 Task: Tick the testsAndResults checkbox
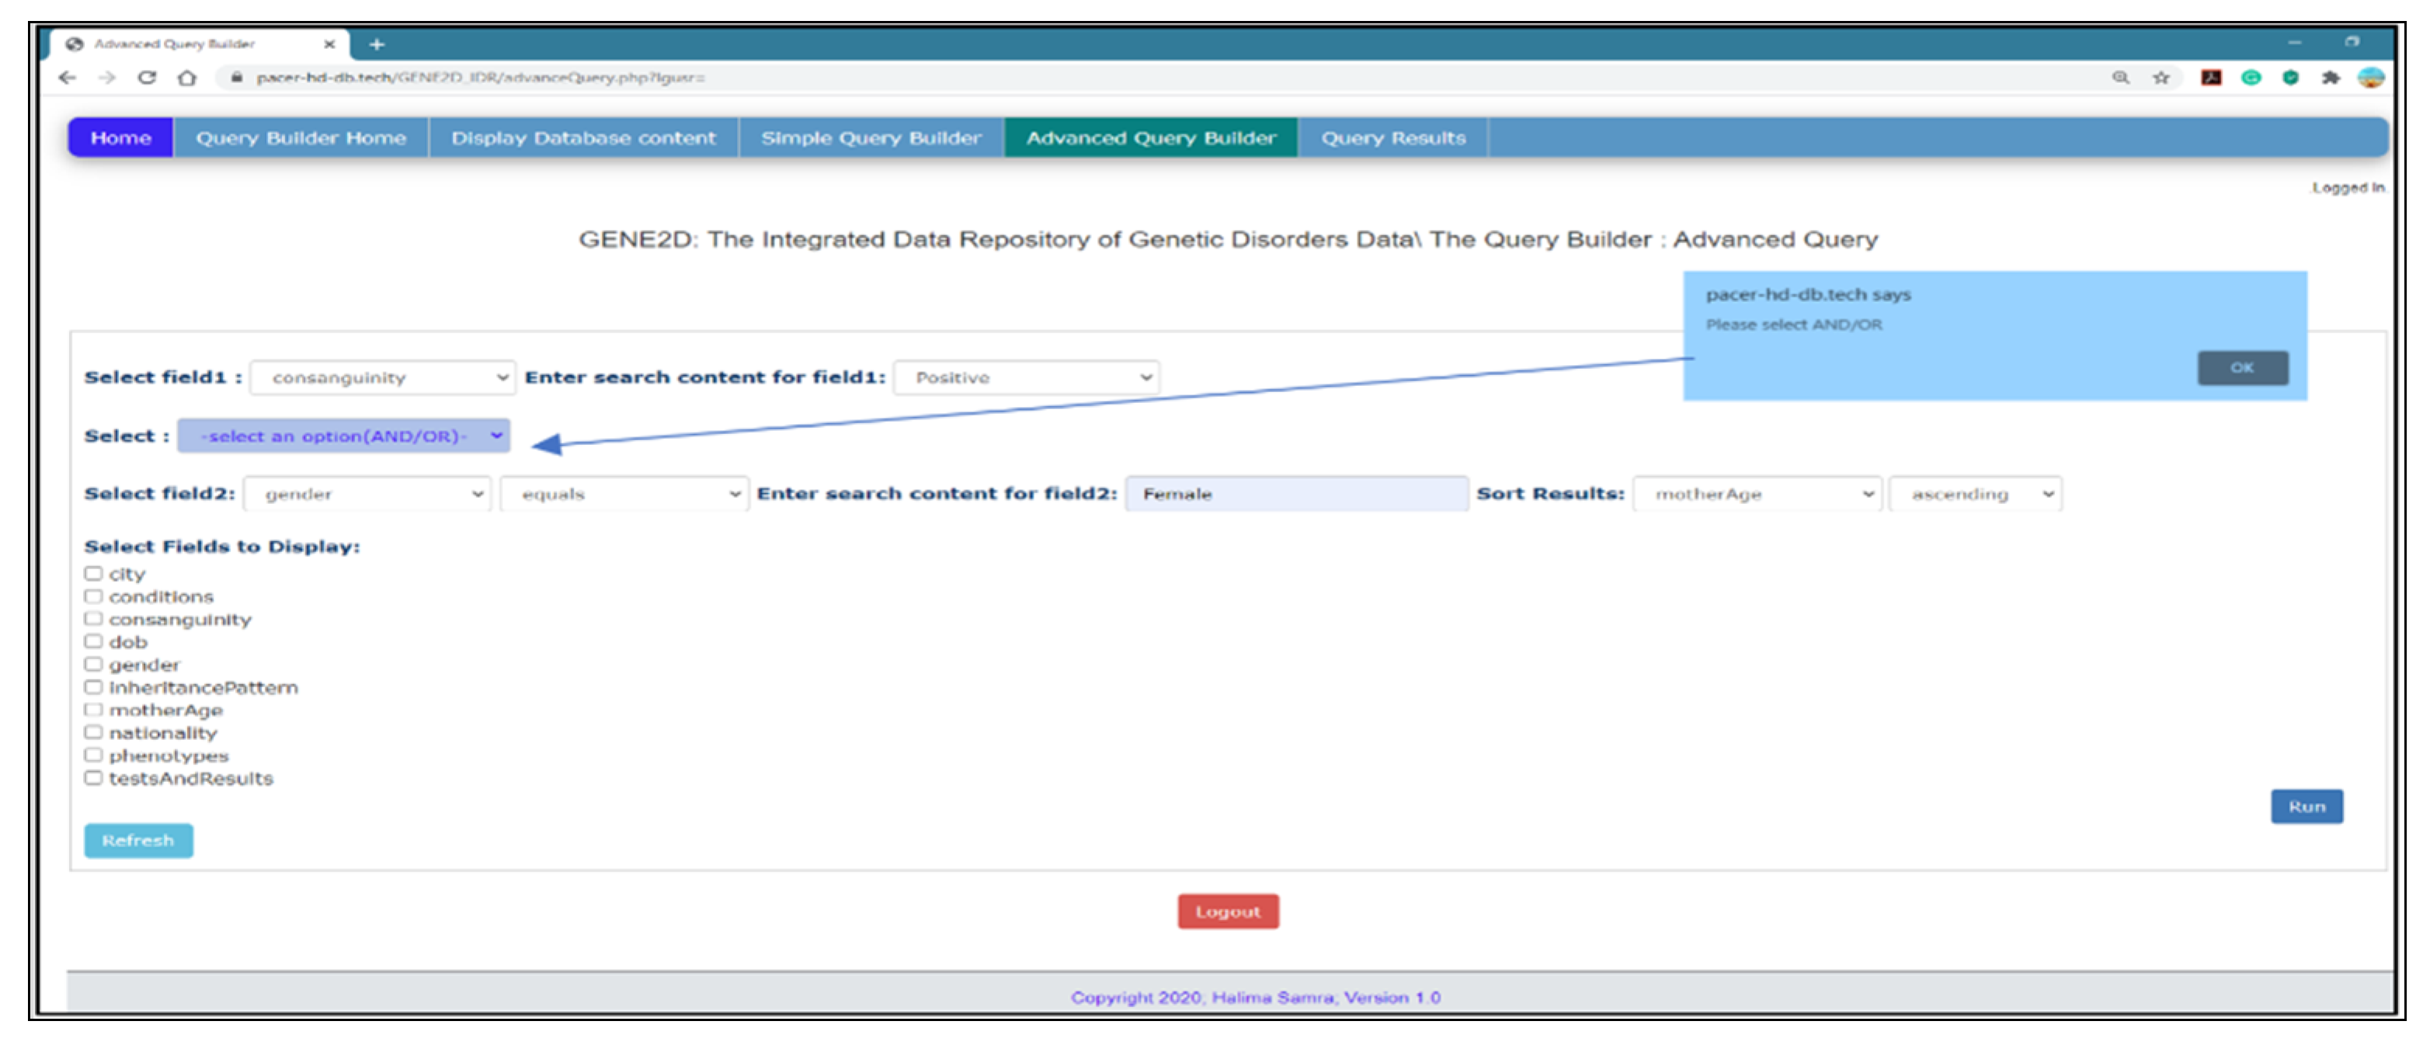(93, 778)
